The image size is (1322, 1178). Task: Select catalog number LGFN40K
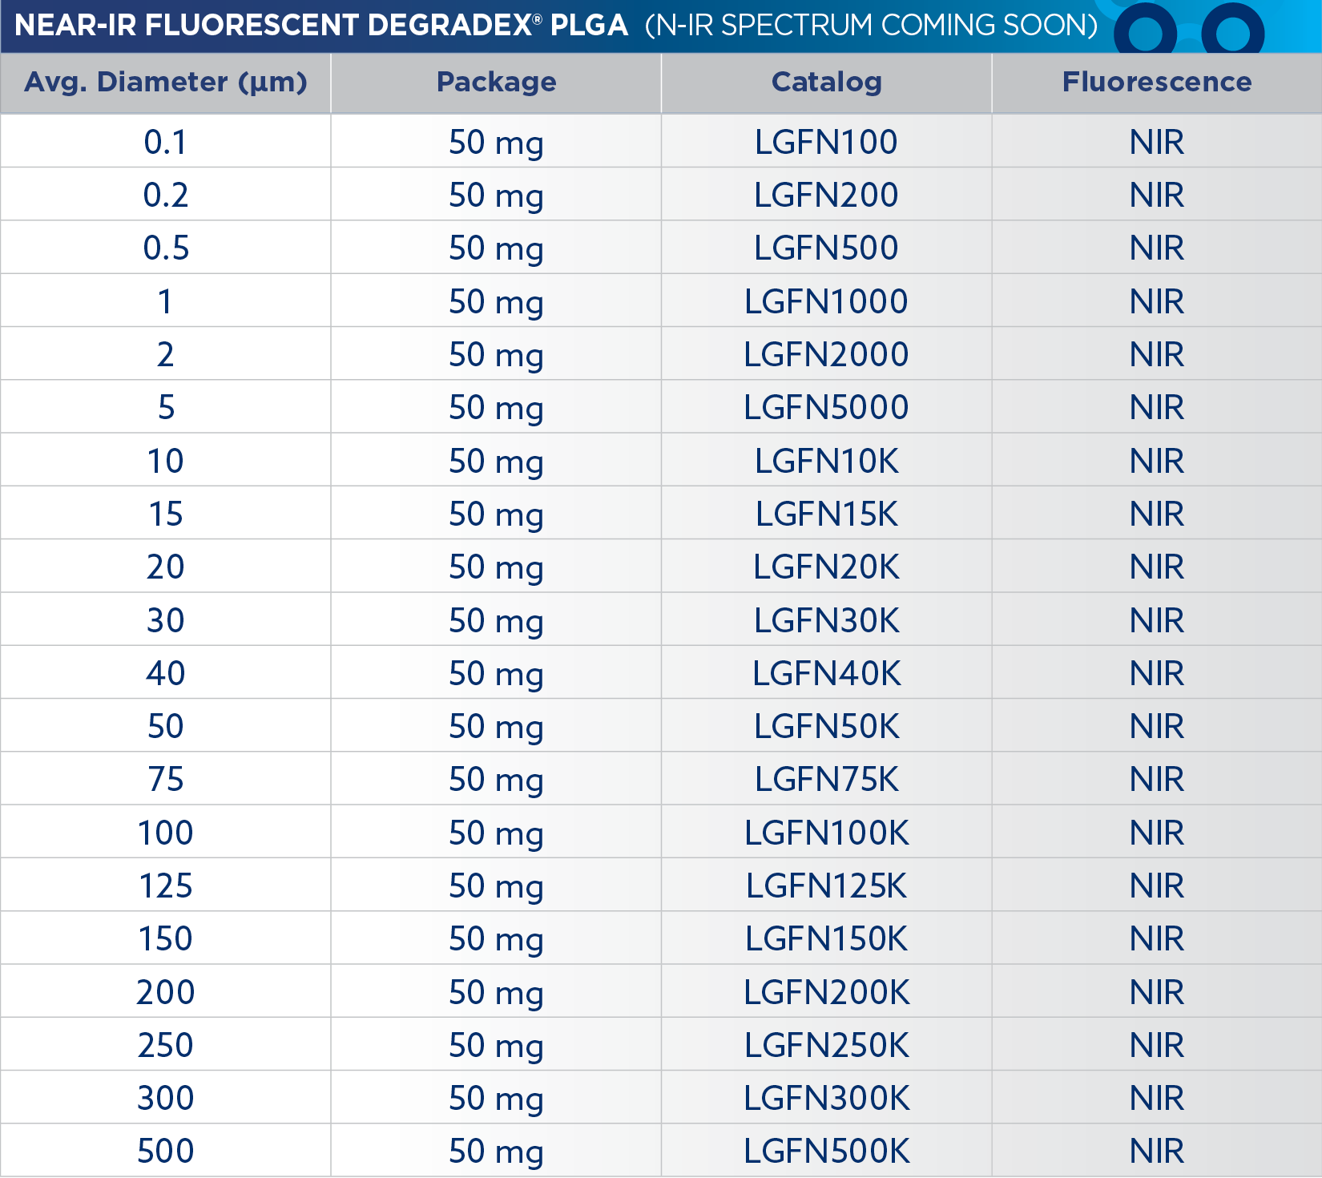826,673
